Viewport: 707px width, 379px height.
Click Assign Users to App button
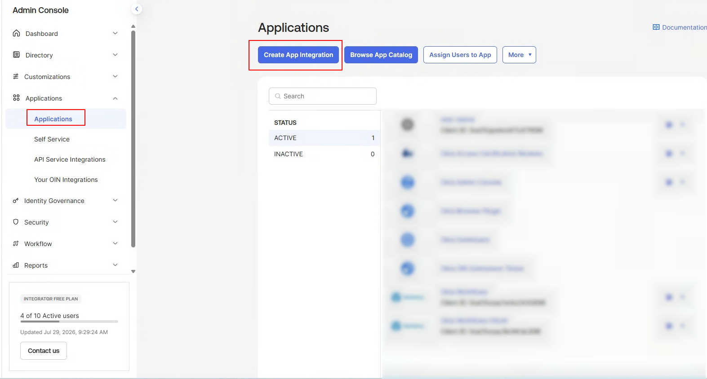[460, 55]
